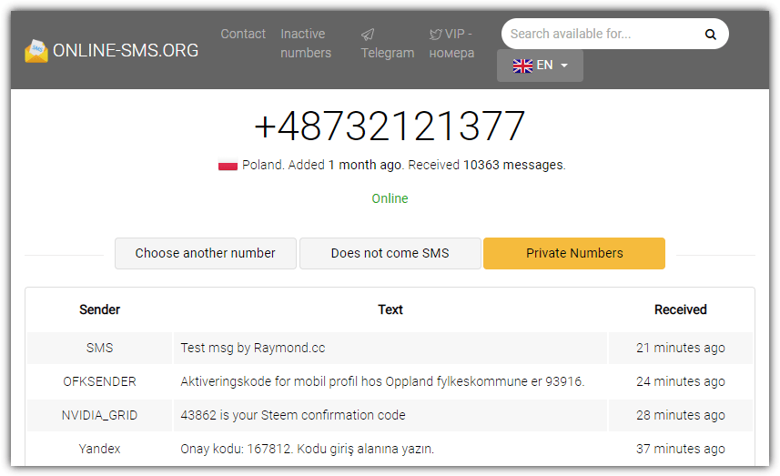The image size is (780, 476).
Task: Click the UK flag icon
Action: (522, 66)
